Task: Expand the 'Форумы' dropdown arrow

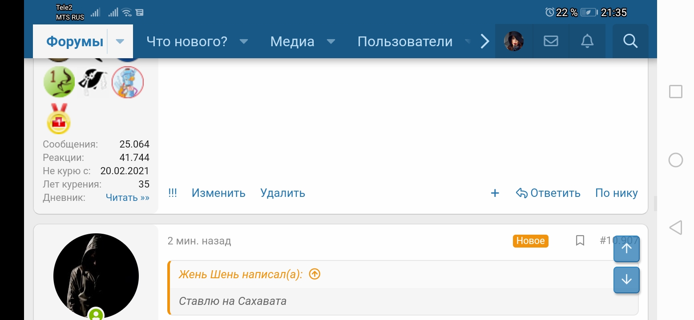Action: point(119,41)
